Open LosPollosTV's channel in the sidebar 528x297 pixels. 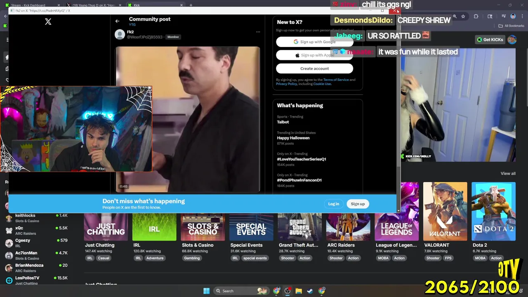(36, 280)
